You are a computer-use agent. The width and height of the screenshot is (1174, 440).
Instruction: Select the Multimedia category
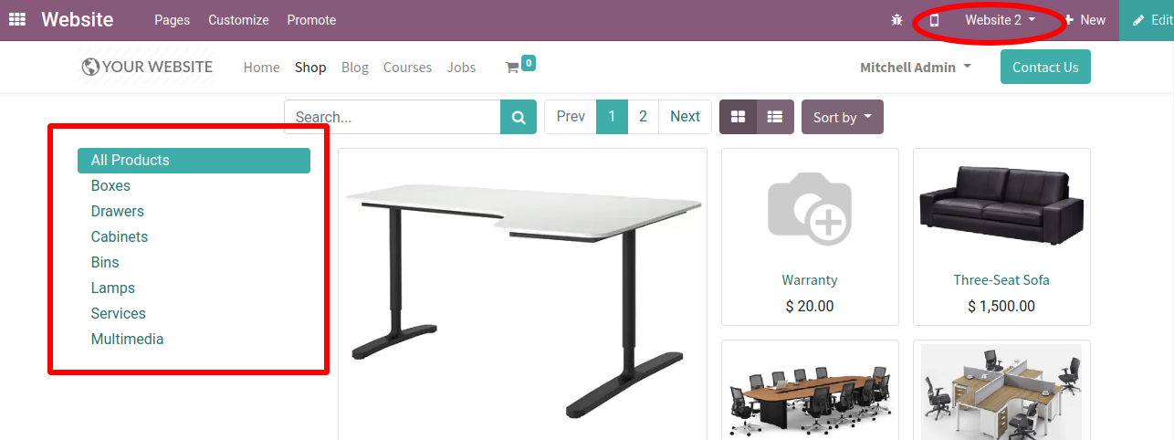(x=128, y=339)
